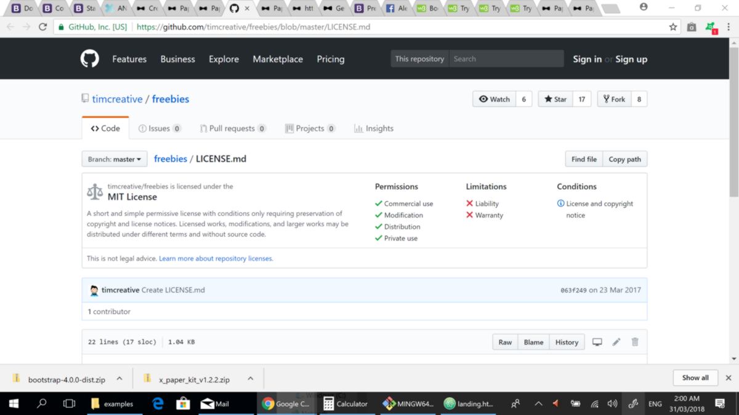739x415 pixels.
Task: Open the Blame view
Action: coord(533,342)
